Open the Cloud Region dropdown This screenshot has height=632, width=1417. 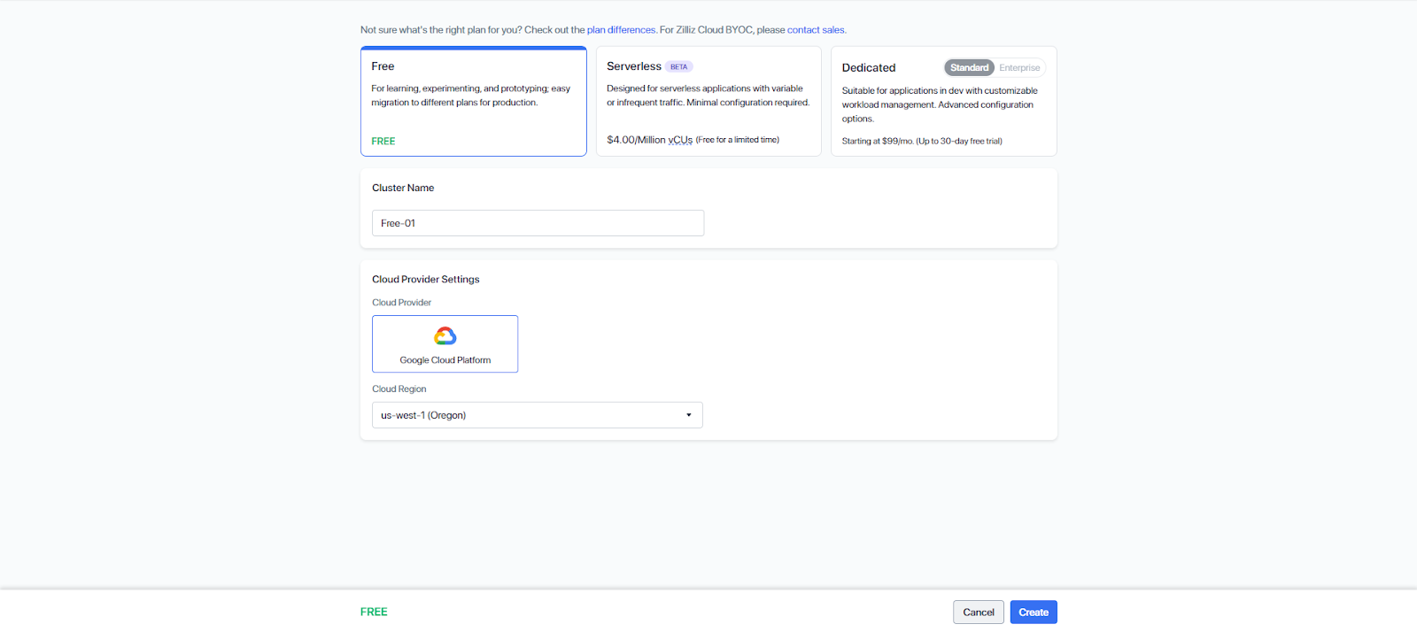pos(537,415)
